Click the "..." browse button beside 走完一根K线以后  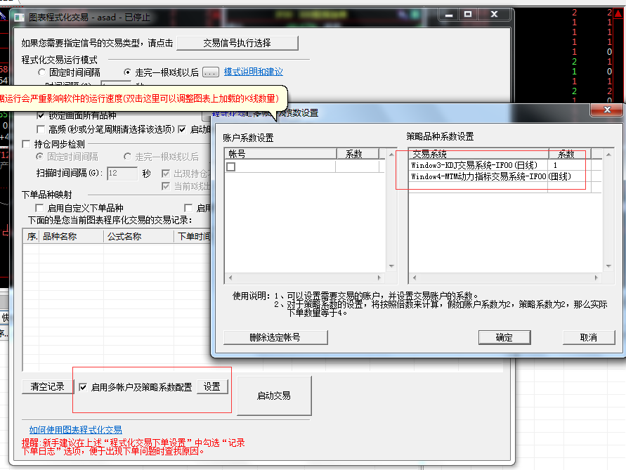[x=211, y=72]
